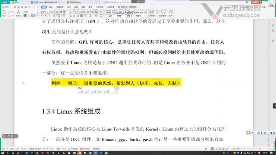Click the taskbar clock

[265, 153]
